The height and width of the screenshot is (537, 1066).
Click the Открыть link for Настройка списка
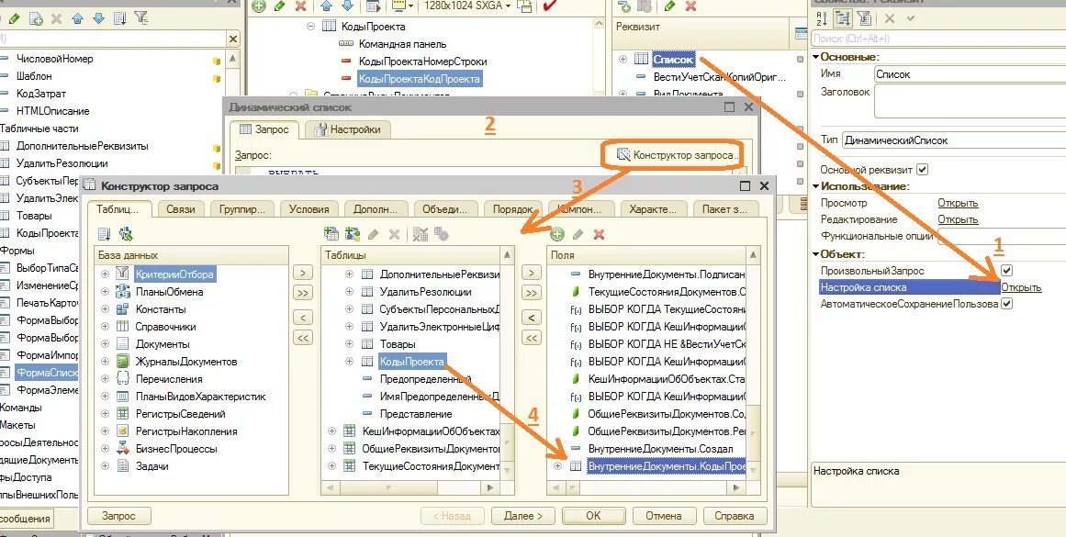pyautogui.click(x=1021, y=287)
